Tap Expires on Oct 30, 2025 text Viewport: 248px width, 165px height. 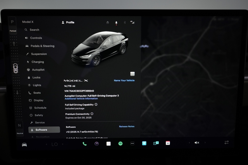point(78,118)
